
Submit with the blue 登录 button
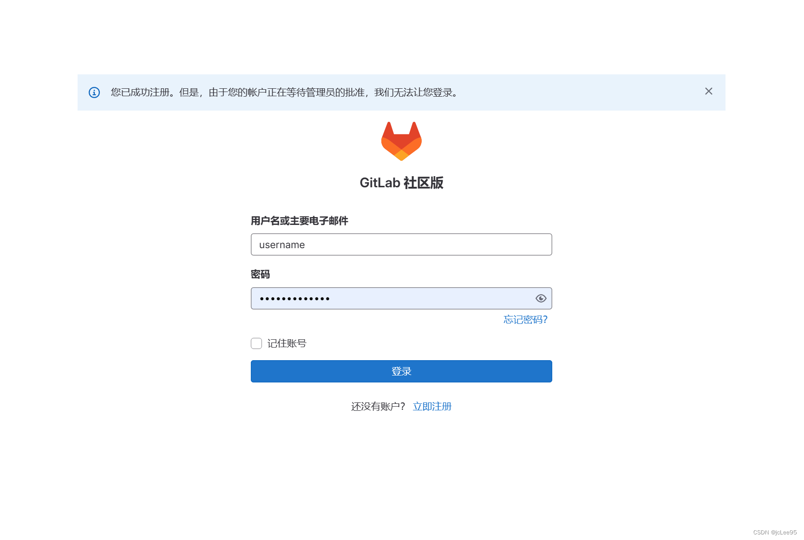click(401, 371)
